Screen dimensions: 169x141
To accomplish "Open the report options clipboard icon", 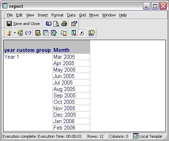I will 74,24.
